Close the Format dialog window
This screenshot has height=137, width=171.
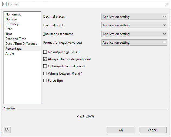point(166,4)
